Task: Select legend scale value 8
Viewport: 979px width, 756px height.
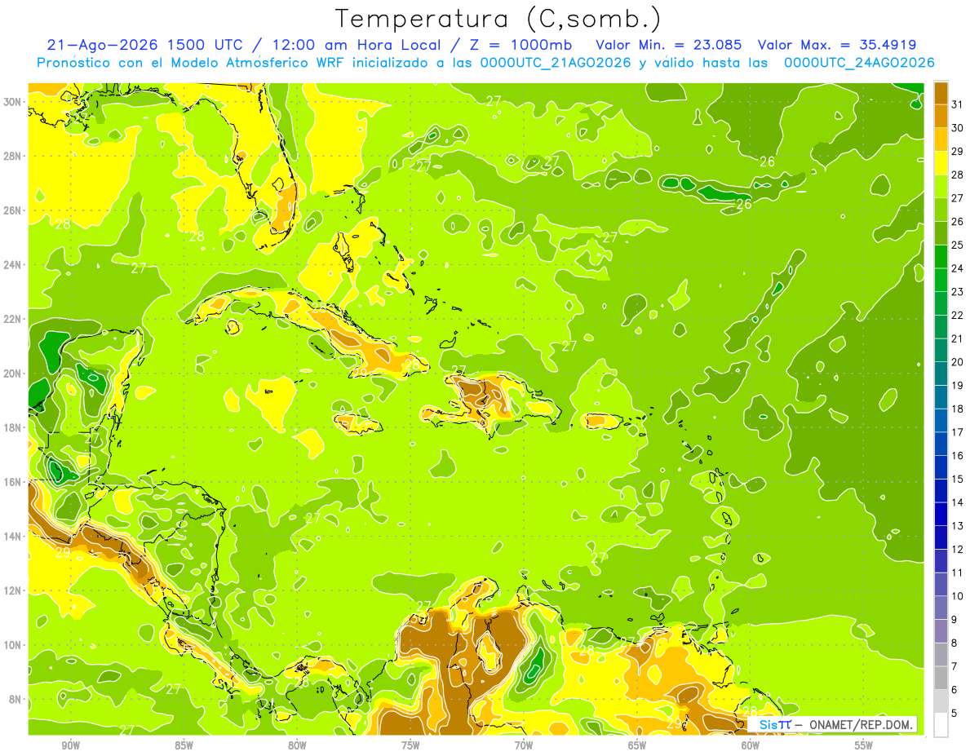Action: click(955, 643)
